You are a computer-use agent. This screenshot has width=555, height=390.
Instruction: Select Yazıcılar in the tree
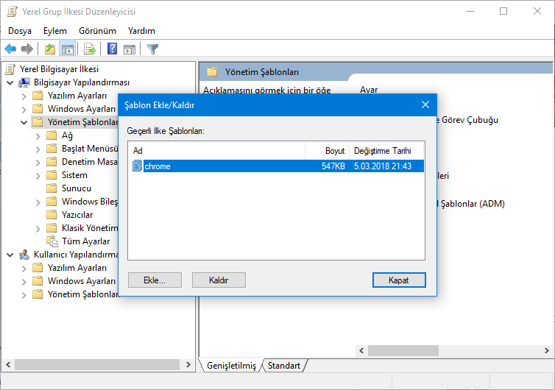pyautogui.click(x=77, y=215)
